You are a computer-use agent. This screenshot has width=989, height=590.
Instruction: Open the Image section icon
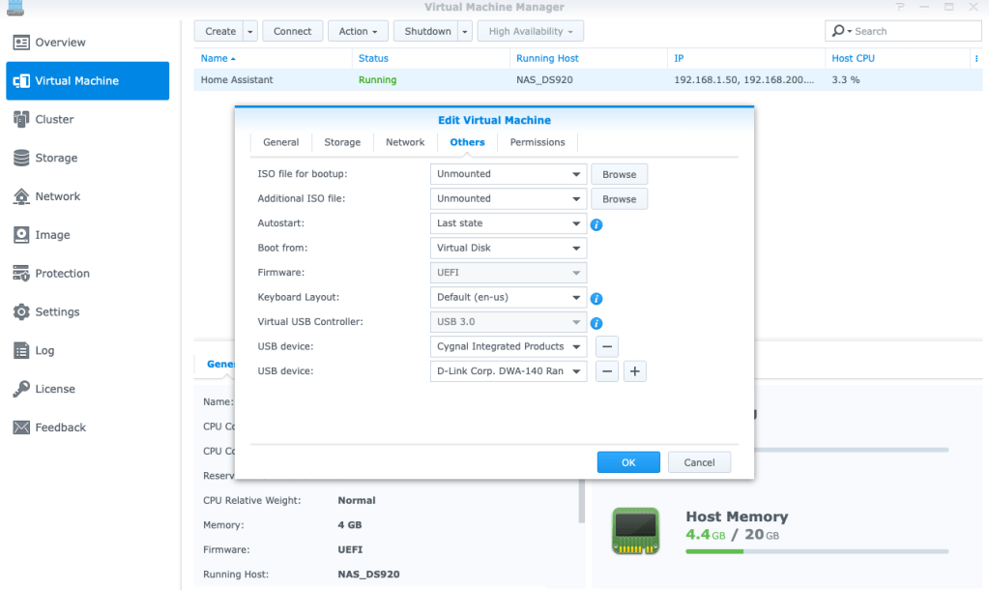(x=21, y=235)
